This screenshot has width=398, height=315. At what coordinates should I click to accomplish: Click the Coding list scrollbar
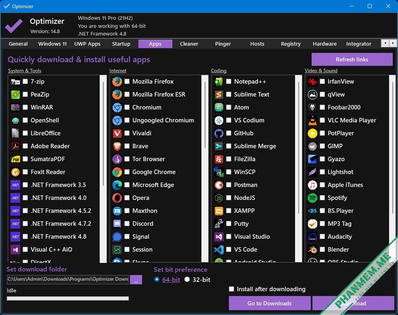point(299,169)
